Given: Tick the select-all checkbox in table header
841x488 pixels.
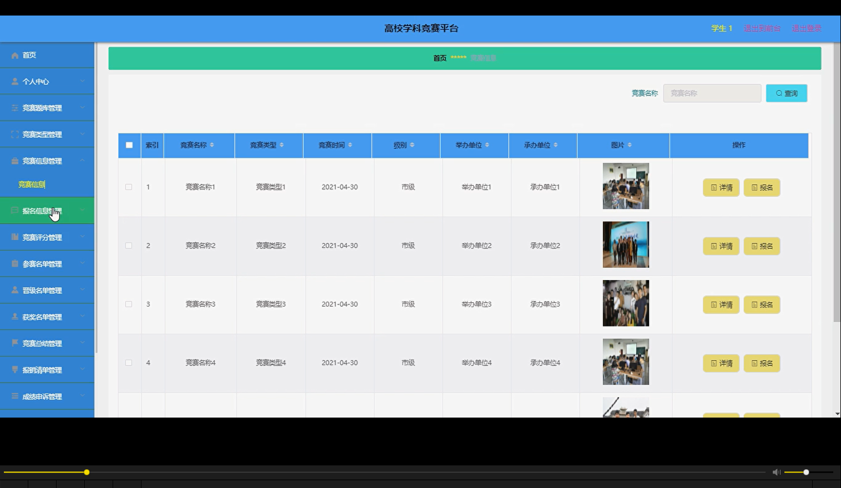Looking at the screenshot, I should coord(129,145).
